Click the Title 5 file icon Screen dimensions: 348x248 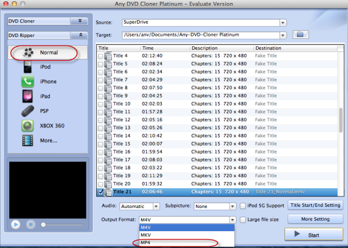108,64
